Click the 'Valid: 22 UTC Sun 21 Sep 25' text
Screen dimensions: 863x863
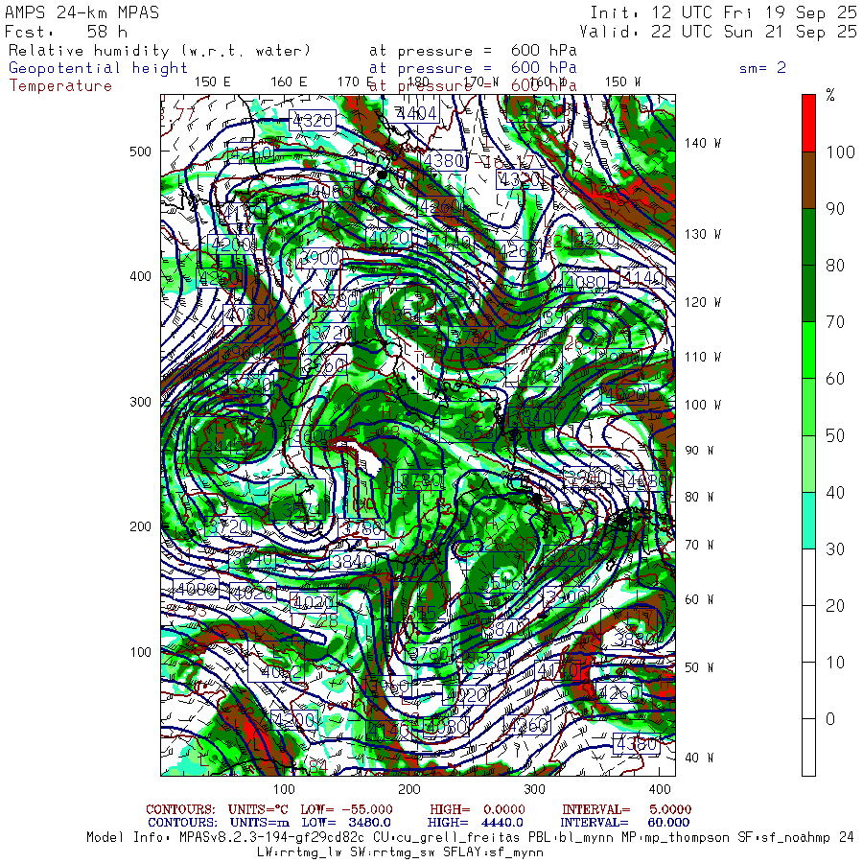[x=718, y=32]
